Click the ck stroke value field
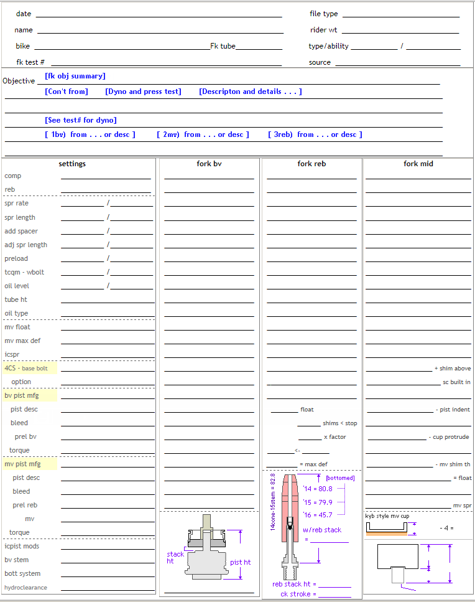This screenshot has height=602, width=475. click(x=334, y=593)
